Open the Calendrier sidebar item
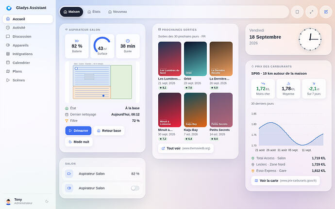 click(x=28, y=63)
